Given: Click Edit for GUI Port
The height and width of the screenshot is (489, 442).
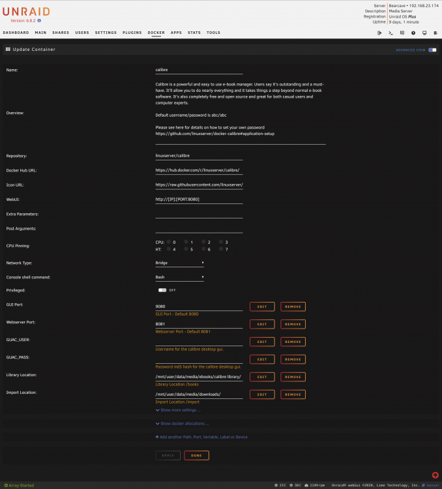Looking at the screenshot, I should click(262, 306).
